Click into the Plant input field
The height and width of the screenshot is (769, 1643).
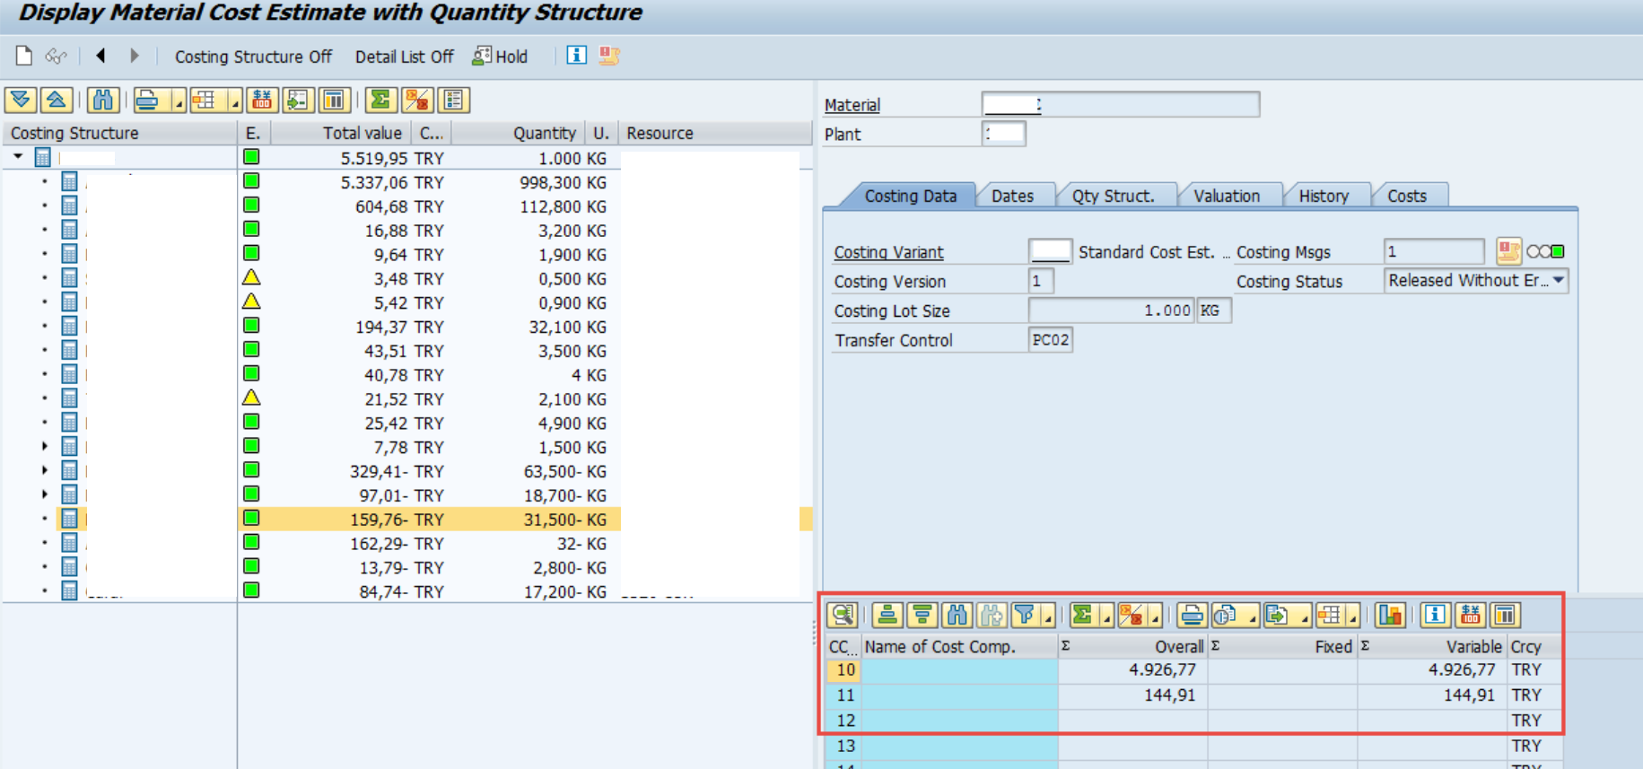tap(1003, 134)
